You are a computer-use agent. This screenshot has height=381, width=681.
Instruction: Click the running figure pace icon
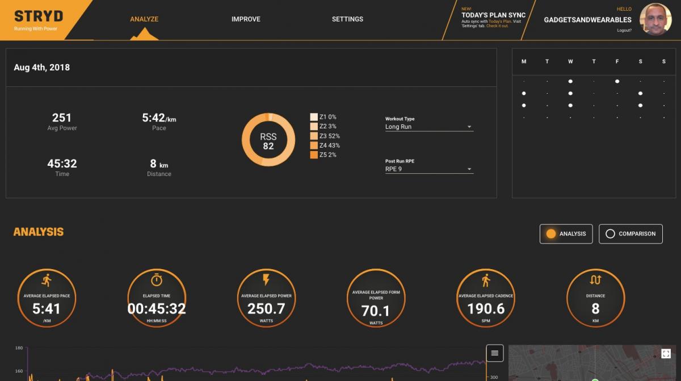[x=47, y=280]
